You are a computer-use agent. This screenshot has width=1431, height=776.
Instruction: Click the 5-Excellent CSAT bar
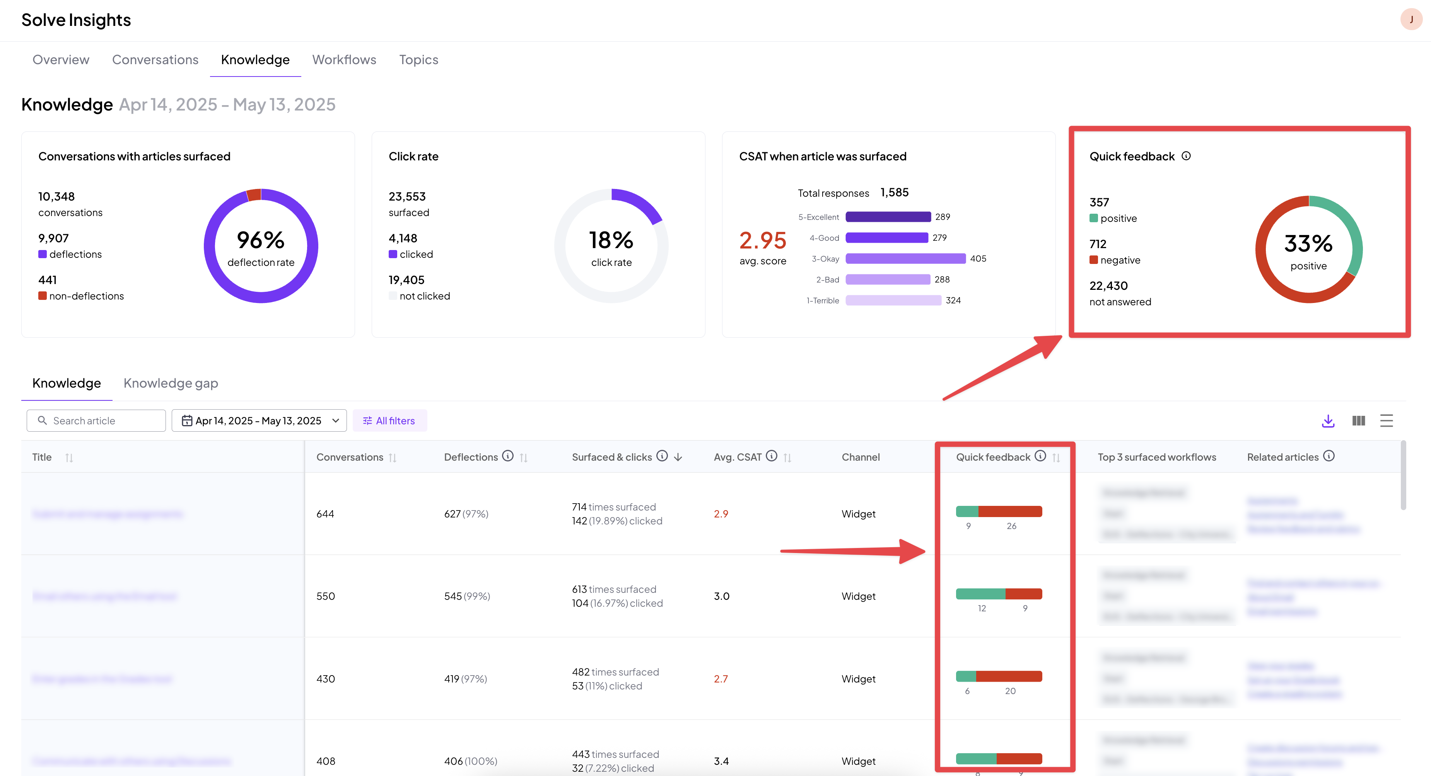pyautogui.click(x=888, y=216)
